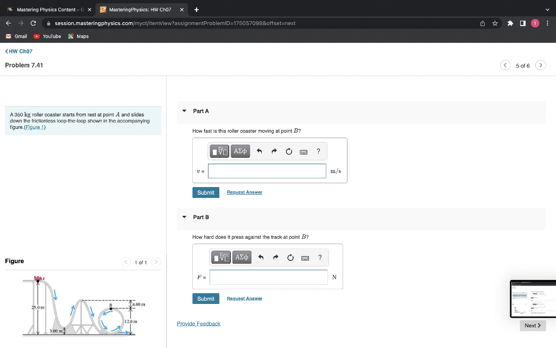Screen dimensions: 556x348
Task: Collapse Part A section
Action: (185, 111)
